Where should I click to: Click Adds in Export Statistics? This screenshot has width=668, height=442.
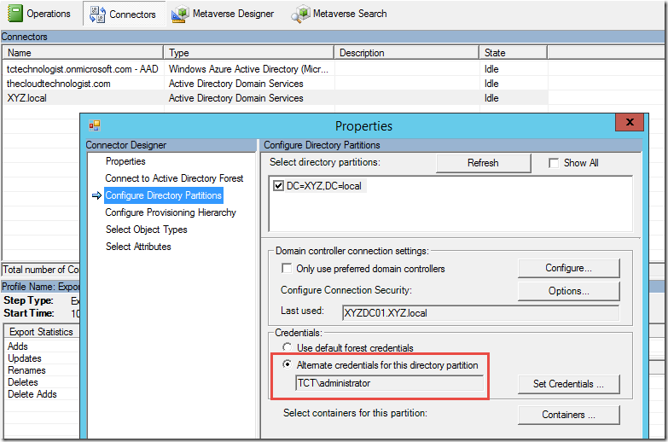18,346
